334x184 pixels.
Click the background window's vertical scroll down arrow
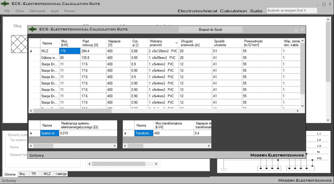(328, 120)
